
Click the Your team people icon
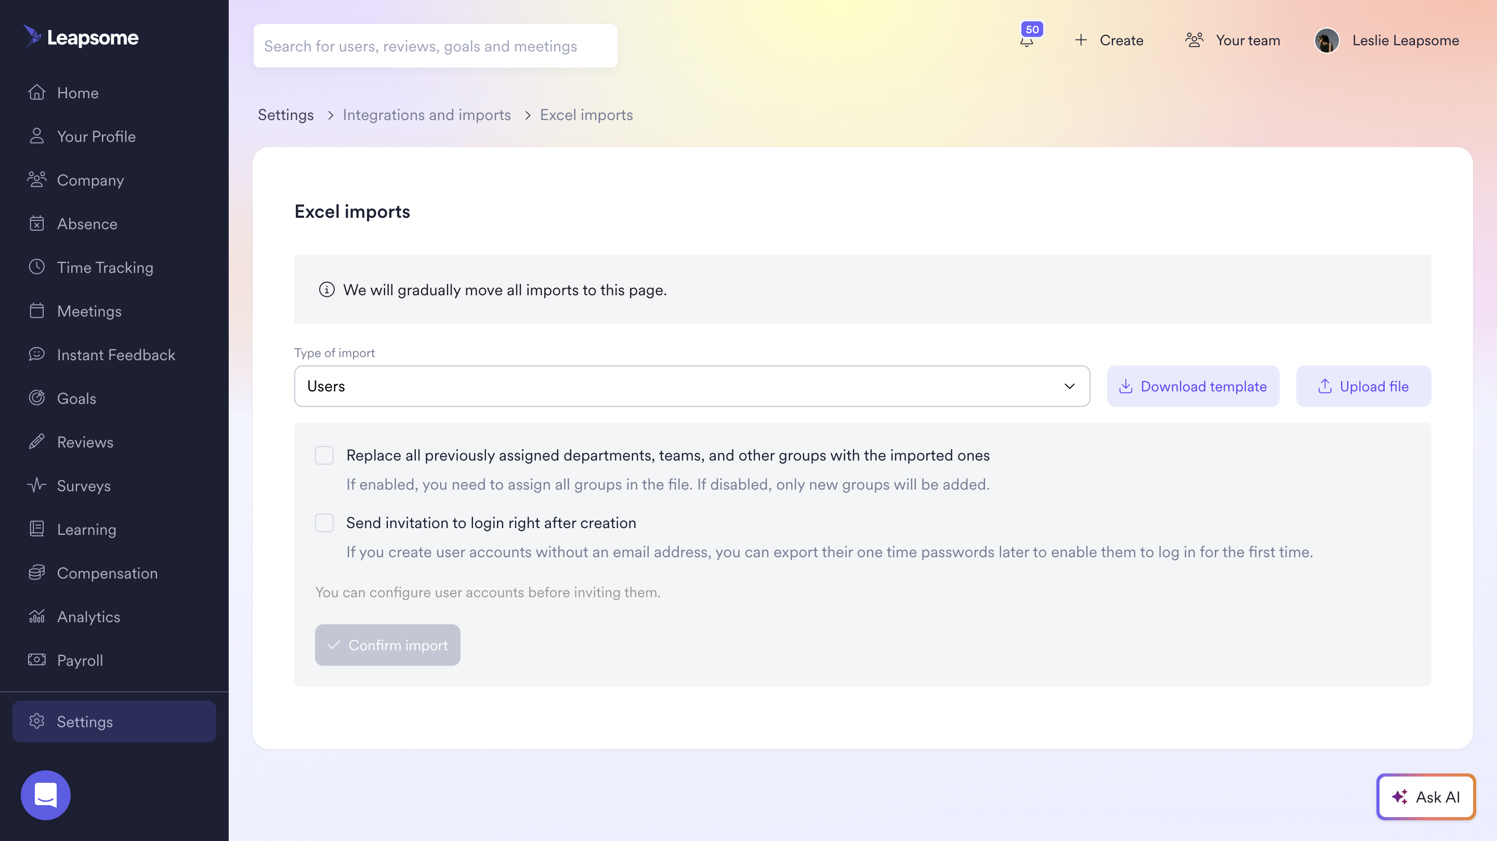point(1193,40)
